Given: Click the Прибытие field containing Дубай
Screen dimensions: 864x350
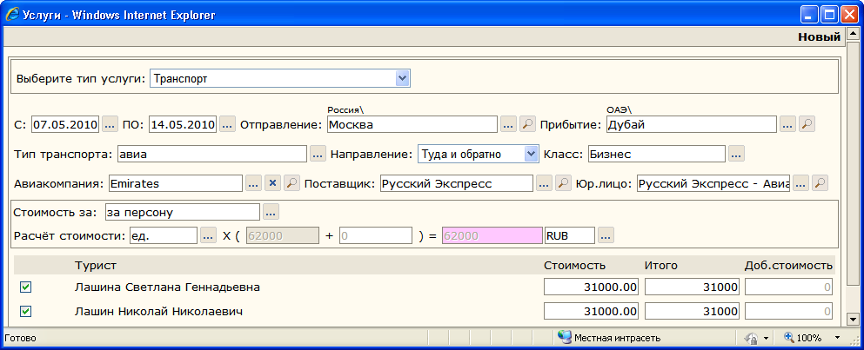Looking at the screenshot, I should pyautogui.click(x=692, y=124).
